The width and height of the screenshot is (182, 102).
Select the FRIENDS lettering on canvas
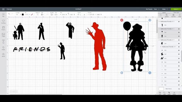[x=32, y=49]
